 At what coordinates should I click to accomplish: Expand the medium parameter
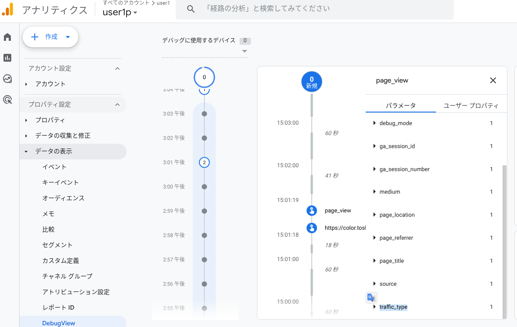tap(374, 192)
